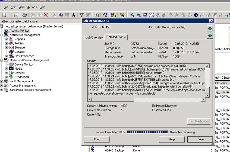This screenshot has width=230, height=152.
Task: Open the Edit menu
Action: click(x=13, y=7)
